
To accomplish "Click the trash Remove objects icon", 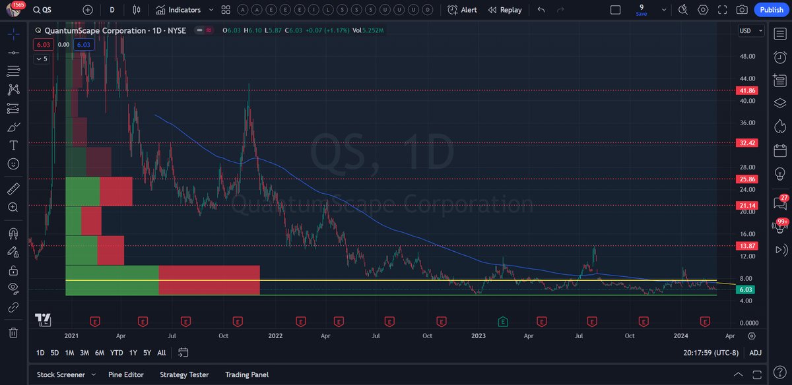I will click(13, 332).
